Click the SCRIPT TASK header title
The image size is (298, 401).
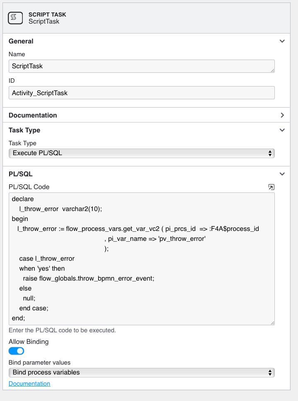47,14
